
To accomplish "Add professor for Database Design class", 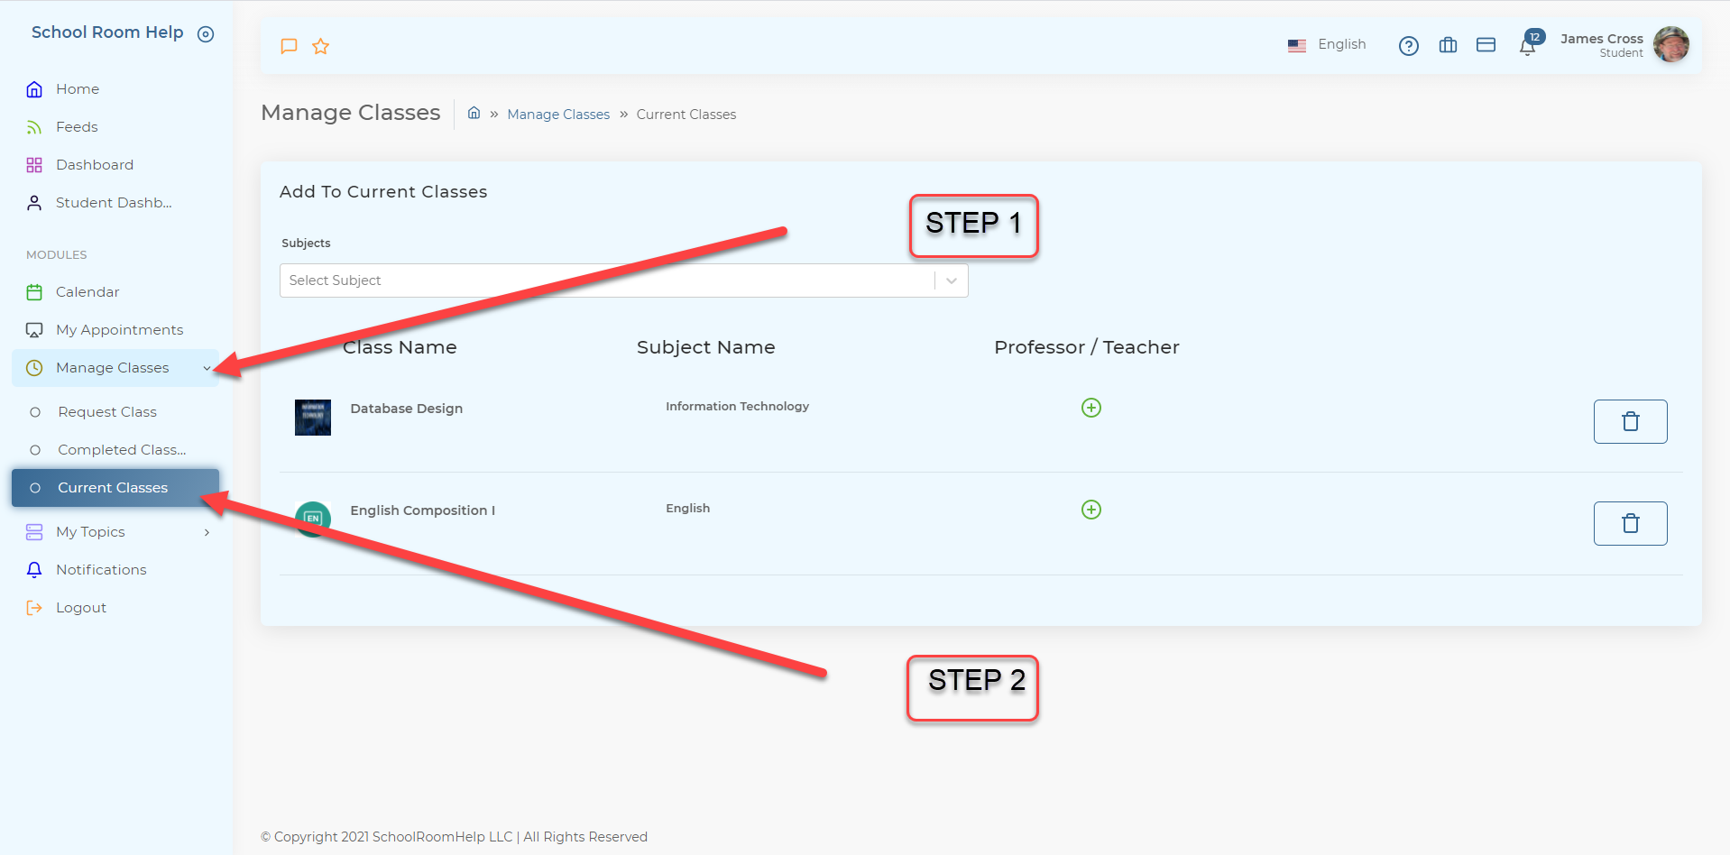I will tap(1090, 408).
